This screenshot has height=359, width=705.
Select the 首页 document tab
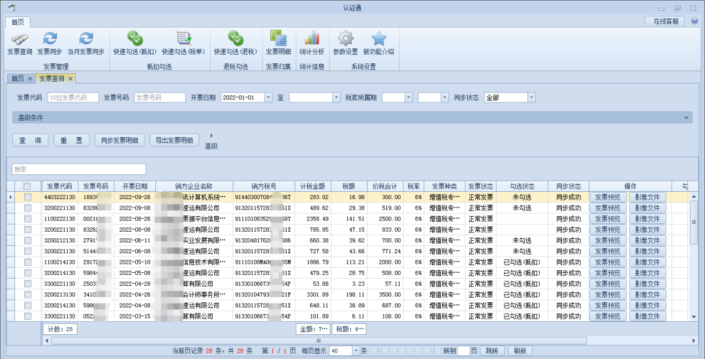tap(18, 78)
